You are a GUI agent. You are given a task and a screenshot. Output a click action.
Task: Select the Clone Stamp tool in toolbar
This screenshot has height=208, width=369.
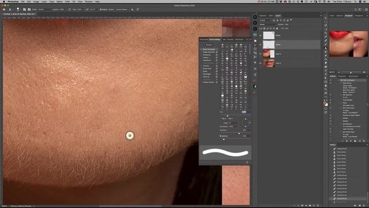click(326, 48)
